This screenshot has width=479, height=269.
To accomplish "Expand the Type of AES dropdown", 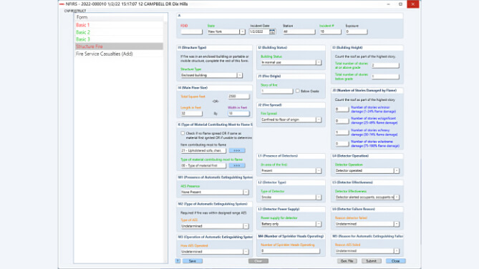I will tap(246, 226).
